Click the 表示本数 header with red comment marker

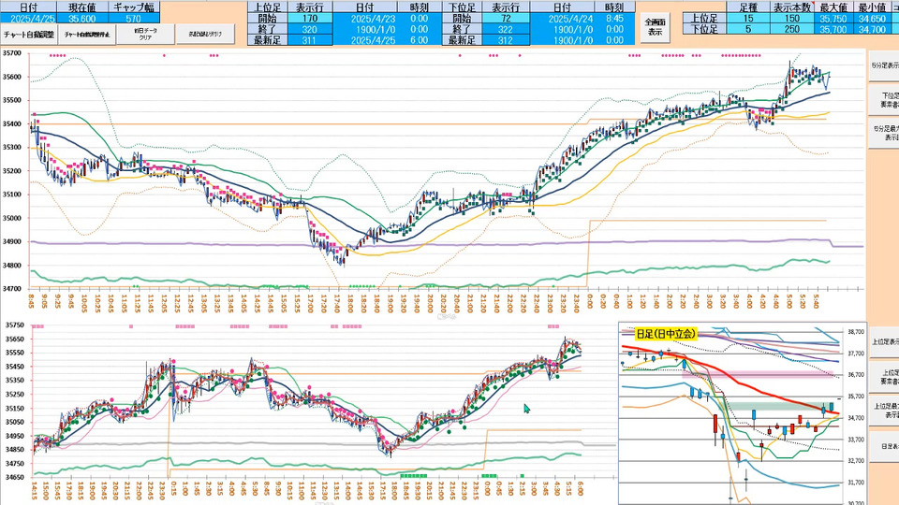coord(792,7)
